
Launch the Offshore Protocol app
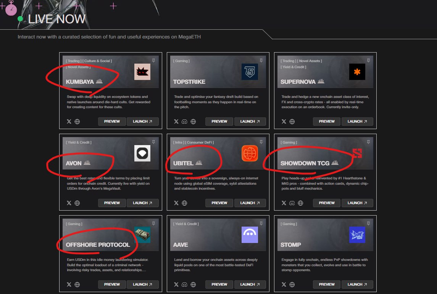pos(143,284)
